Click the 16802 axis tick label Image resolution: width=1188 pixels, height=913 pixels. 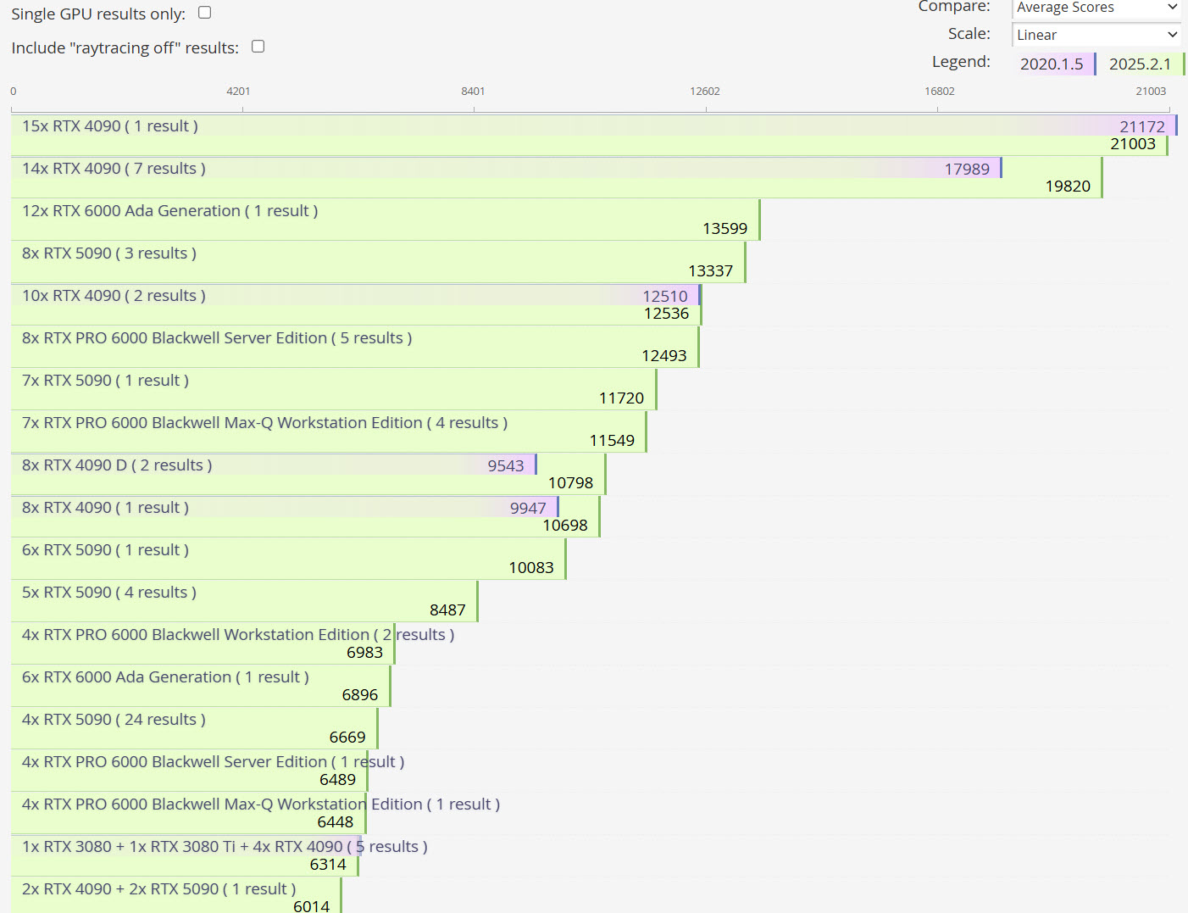[940, 92]
